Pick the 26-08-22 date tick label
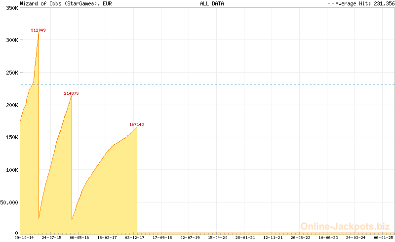Viewport: 395px width, 242px height. pyautogui.click(x=301, y=238)
